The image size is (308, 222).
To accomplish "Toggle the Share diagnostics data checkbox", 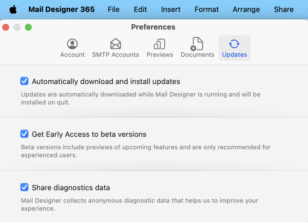I will pos(24,187).
